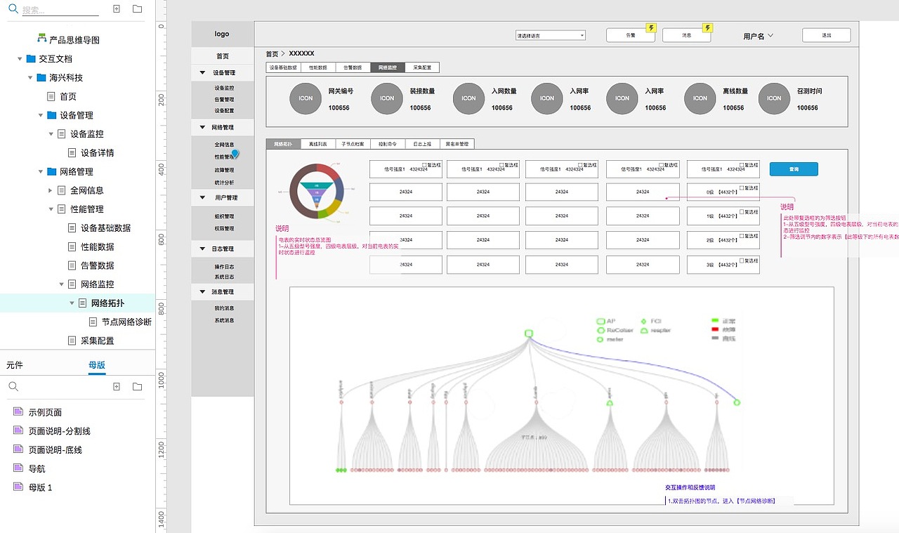Click the blue 查询 button
Screen dimensions: 899x533
pos(794,169)
